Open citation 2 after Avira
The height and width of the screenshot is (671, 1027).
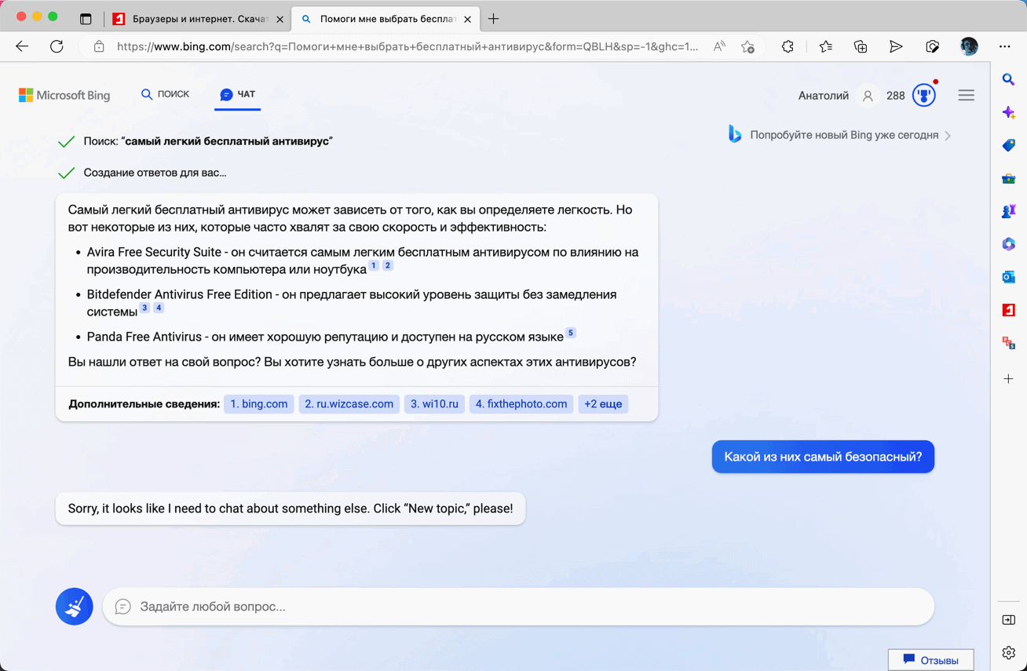(388, 266)
